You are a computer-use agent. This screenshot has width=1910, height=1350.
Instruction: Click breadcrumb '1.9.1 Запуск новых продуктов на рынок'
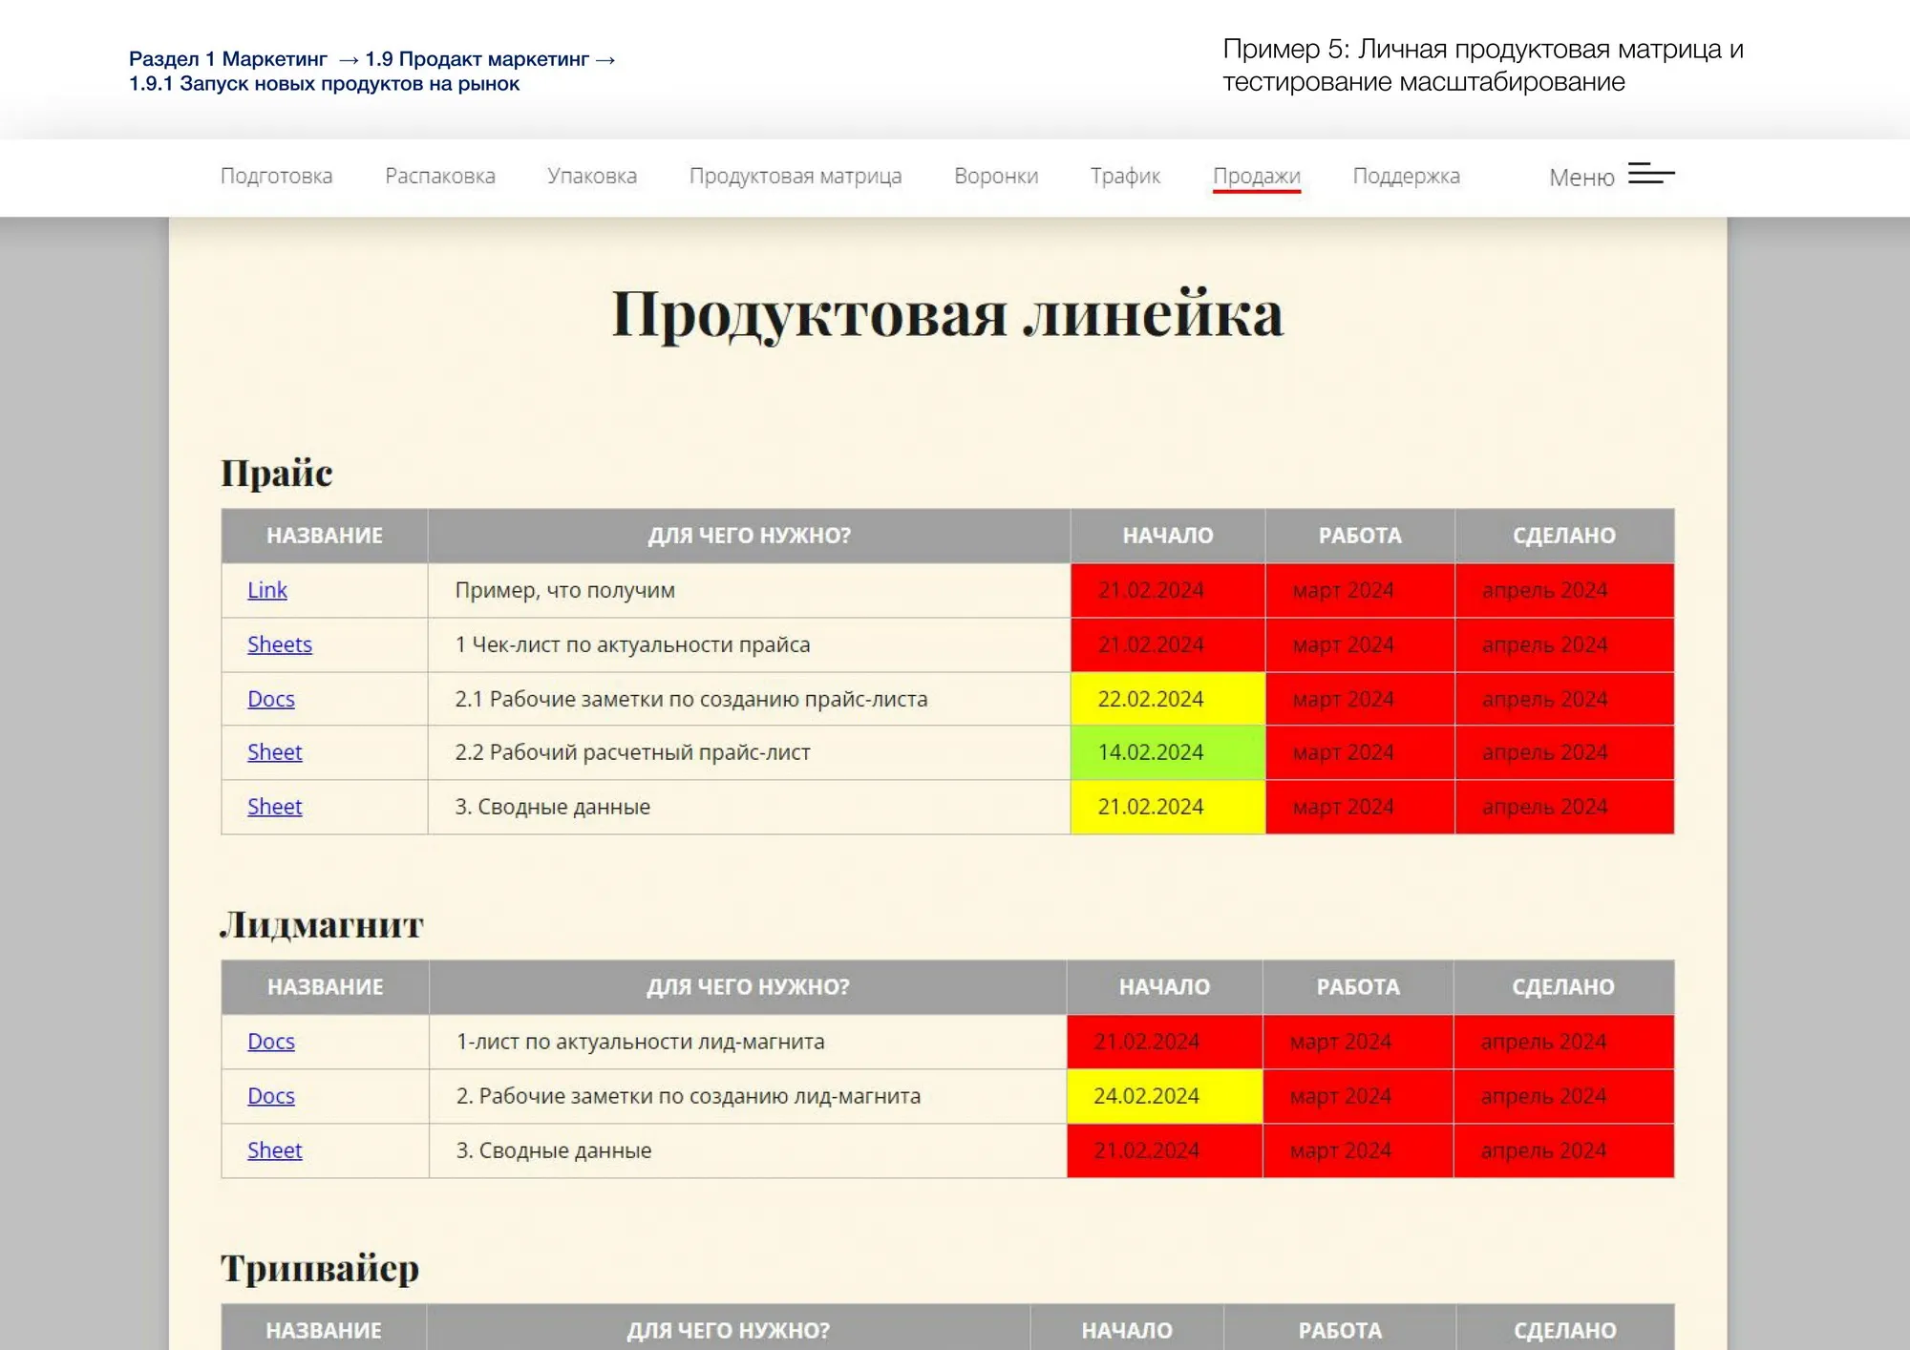[325, 84]
